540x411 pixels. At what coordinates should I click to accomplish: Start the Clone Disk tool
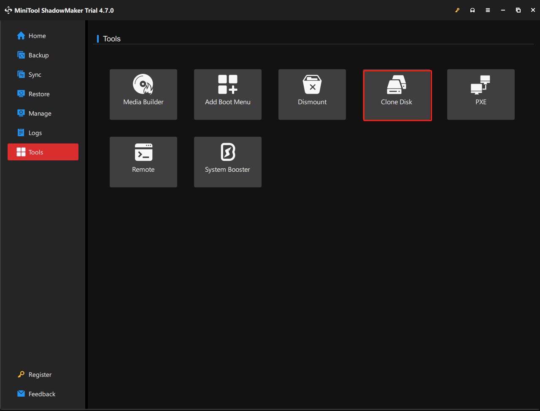397,95
